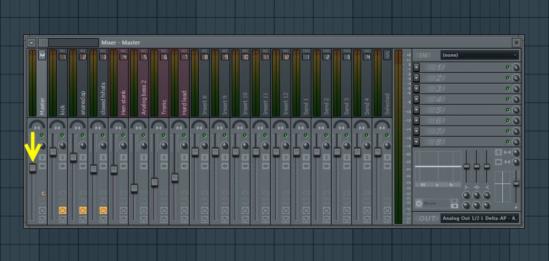Click the grey clock icon beside None field

point(419,204)
